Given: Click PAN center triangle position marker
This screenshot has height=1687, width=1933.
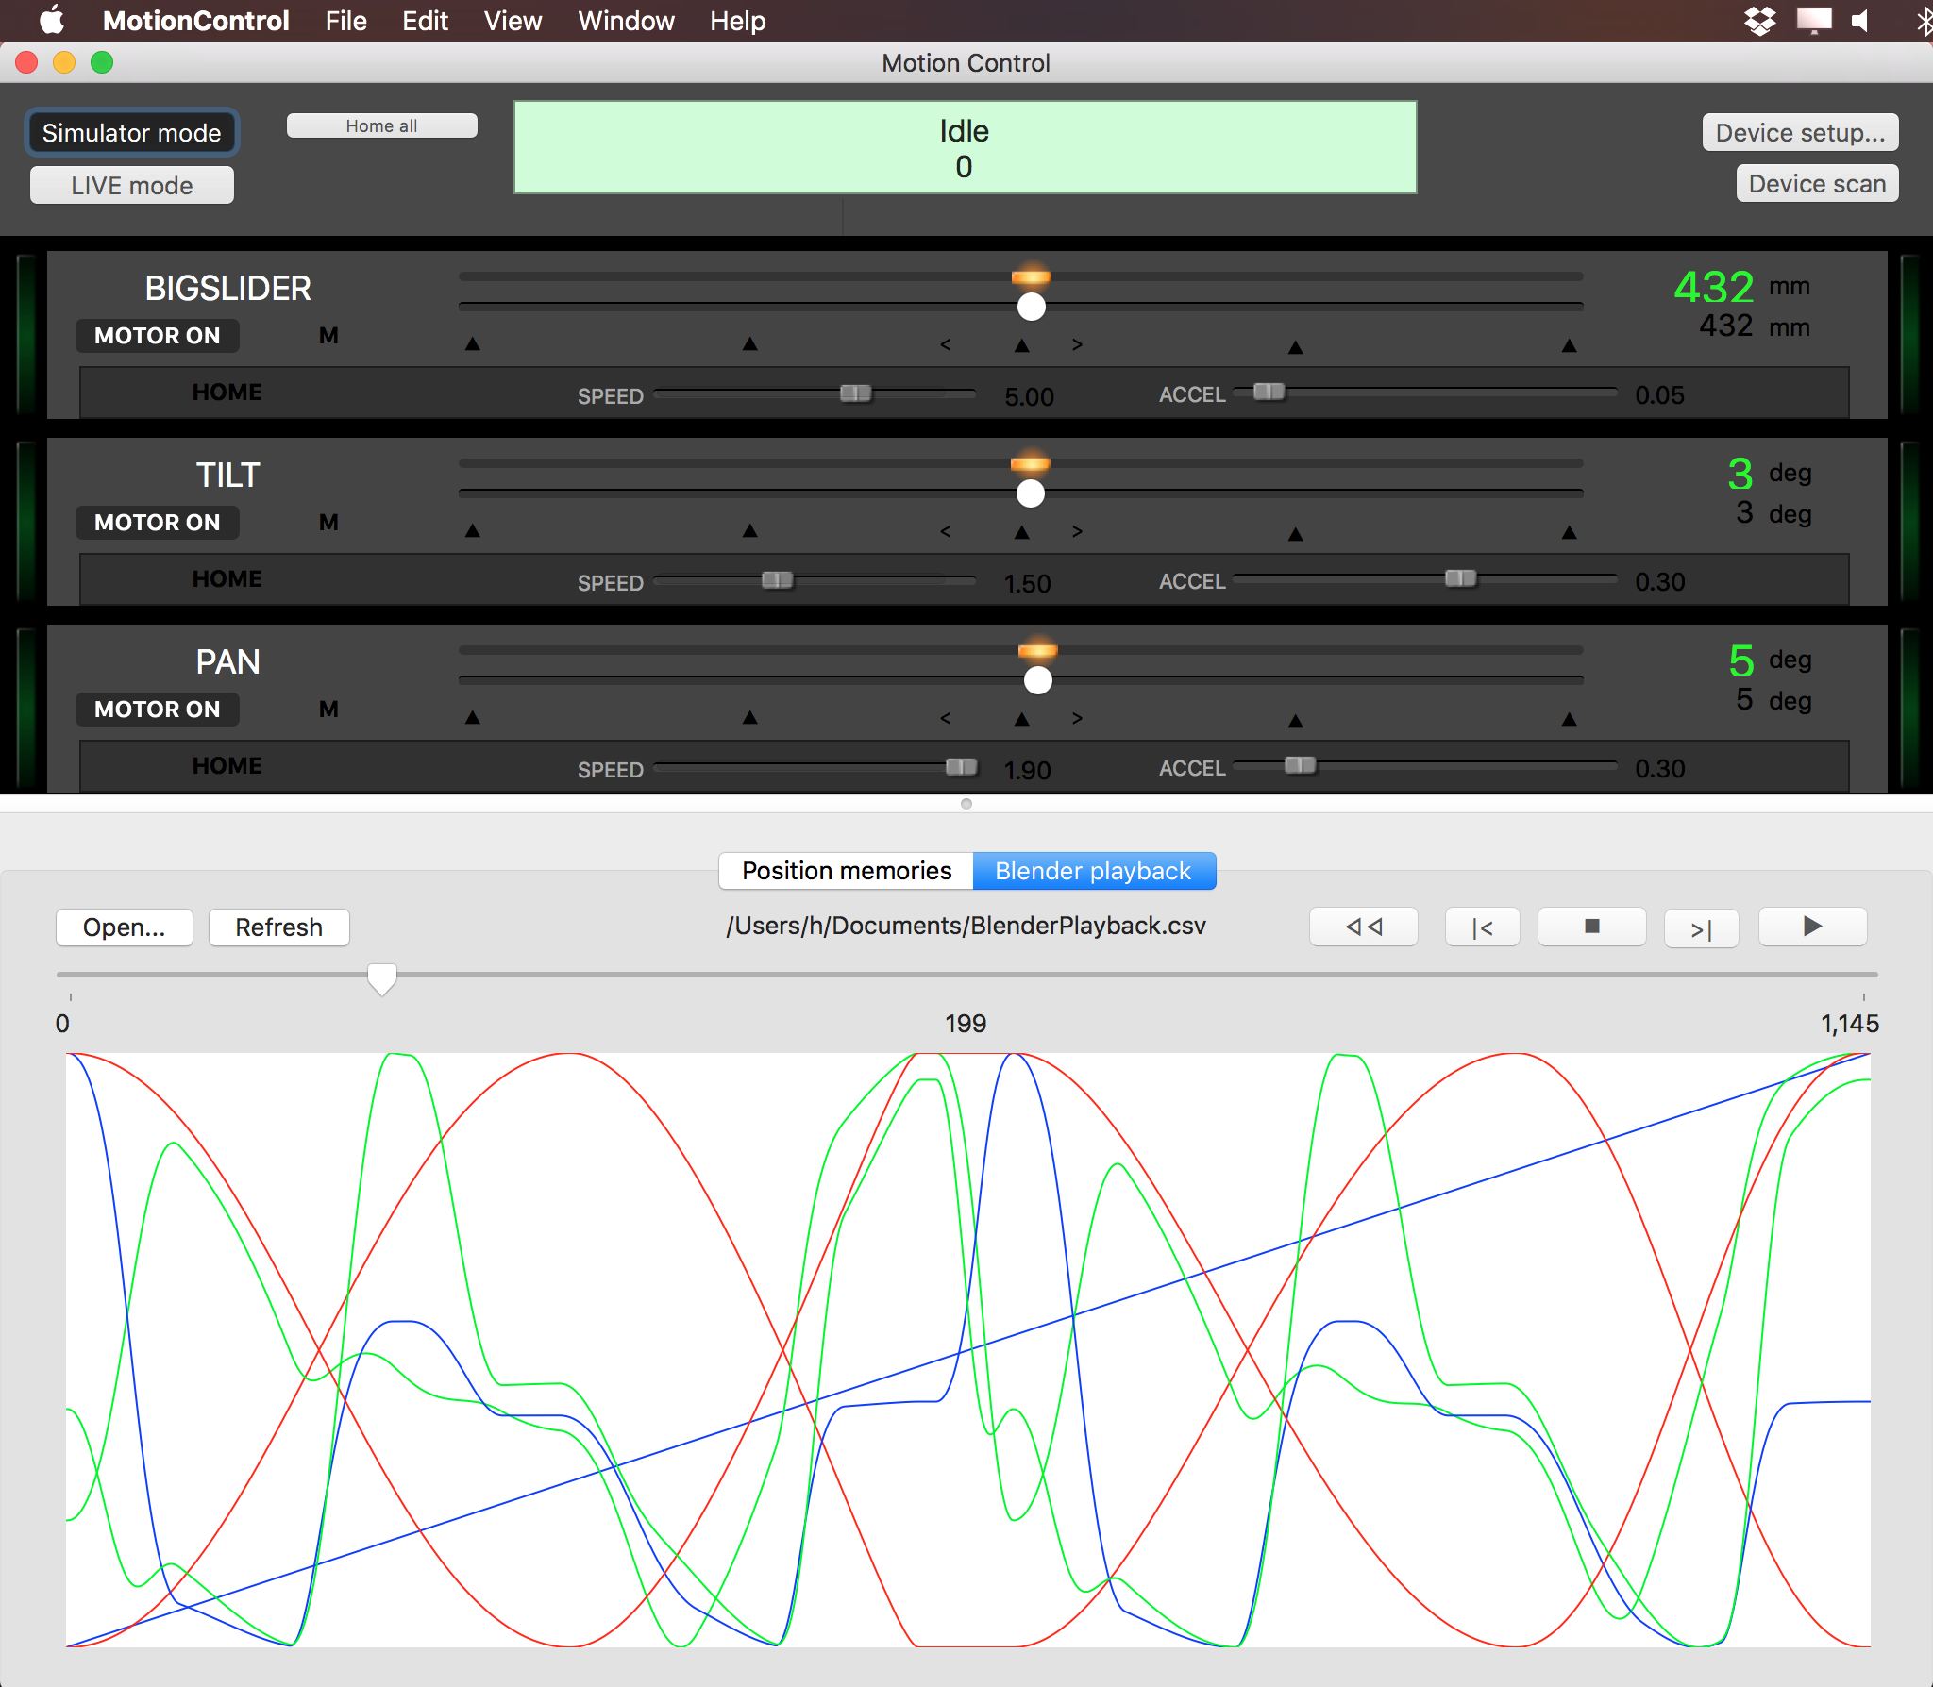Looking at the screenshot, I should [x=1021, y=719].
